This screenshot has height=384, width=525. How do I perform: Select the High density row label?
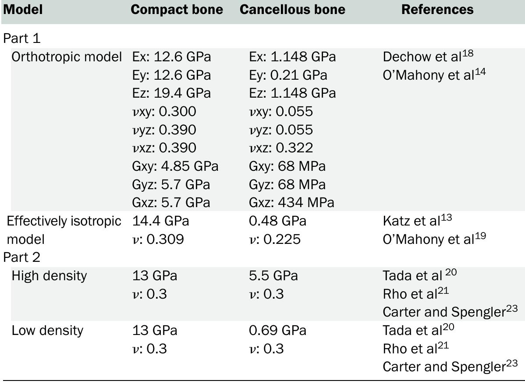(x=49, y=276)
